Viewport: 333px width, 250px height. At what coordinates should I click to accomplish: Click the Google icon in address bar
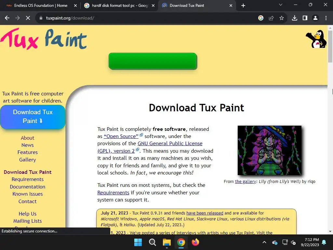pos(261,18)
